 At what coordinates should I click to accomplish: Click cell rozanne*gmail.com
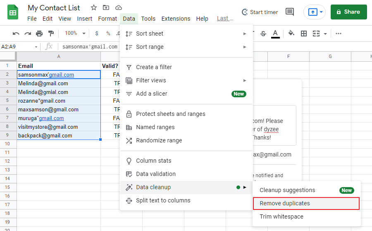click(x=59, y=101)
